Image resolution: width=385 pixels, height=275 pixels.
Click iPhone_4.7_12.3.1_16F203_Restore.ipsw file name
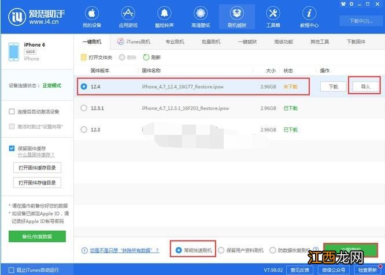point(186,108)
